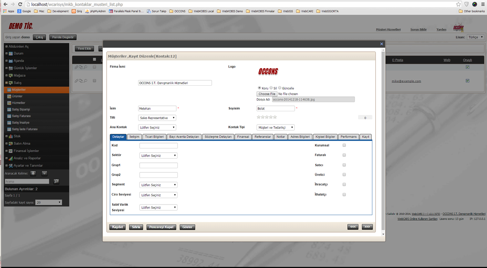487x268 pixels.
Task: Click the Satış Siparişi table icon
Action: [x=9, y=109]
